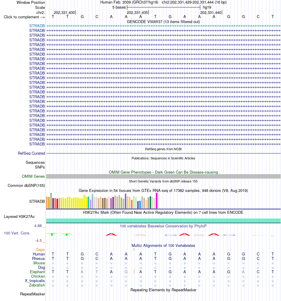
Task: Click the Rhesus species label
Action: 38,258
